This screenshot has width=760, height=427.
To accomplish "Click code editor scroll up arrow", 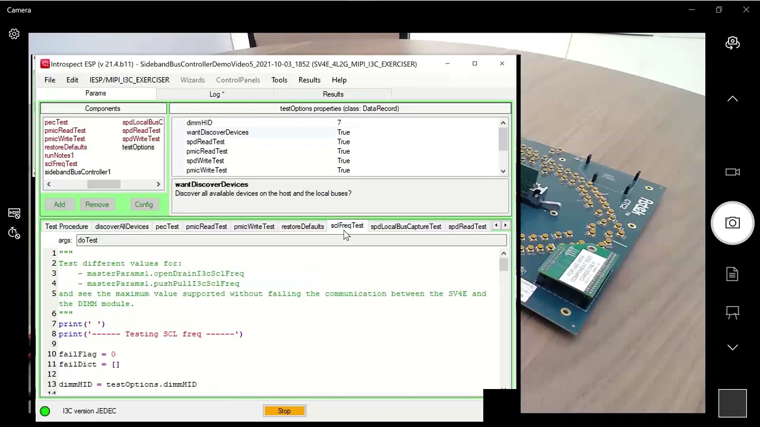I will coord(503,254).
